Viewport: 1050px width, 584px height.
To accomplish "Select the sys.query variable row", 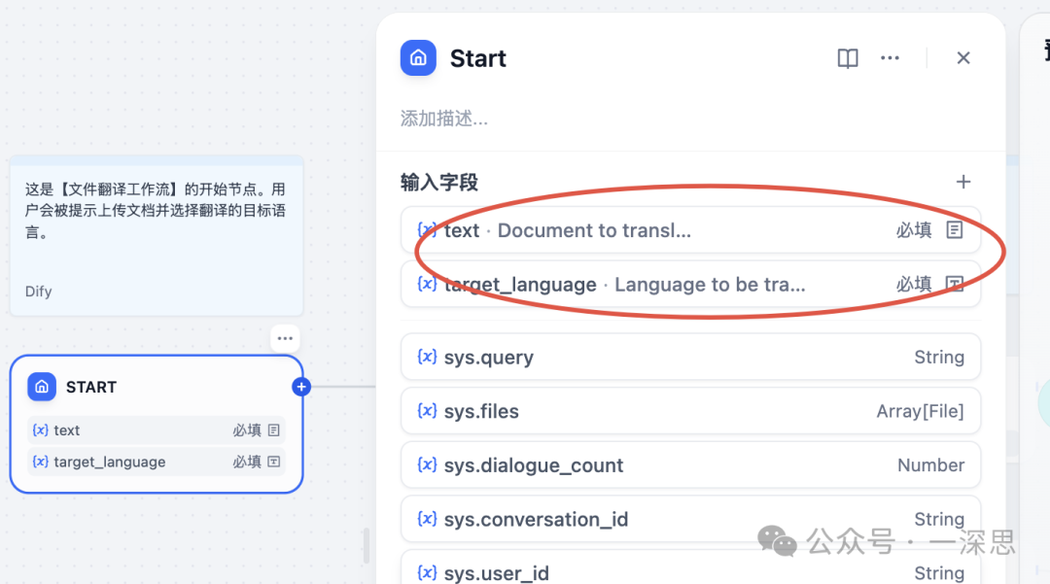I will tap(690, 357).
